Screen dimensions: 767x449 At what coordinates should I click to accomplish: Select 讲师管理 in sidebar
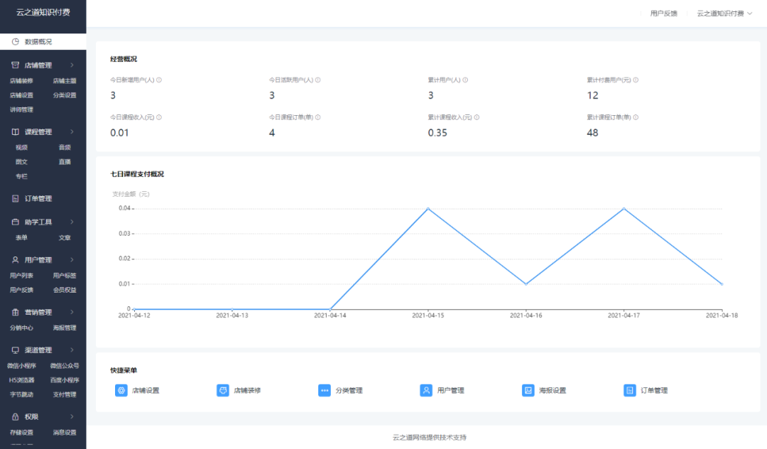(21, 109)
